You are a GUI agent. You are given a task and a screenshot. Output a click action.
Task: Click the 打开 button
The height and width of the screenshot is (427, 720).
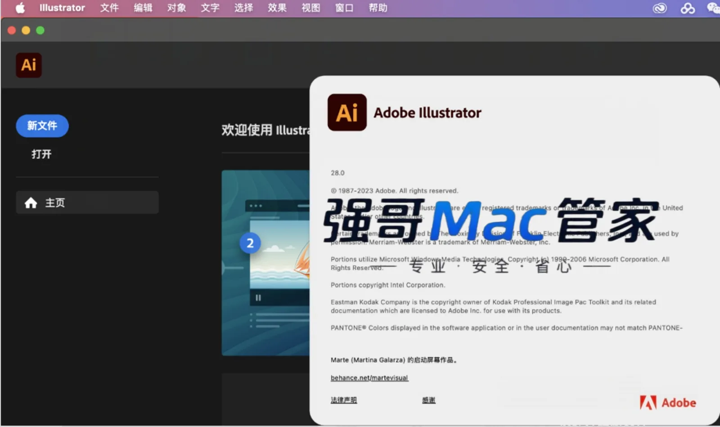tap(41, 154)
